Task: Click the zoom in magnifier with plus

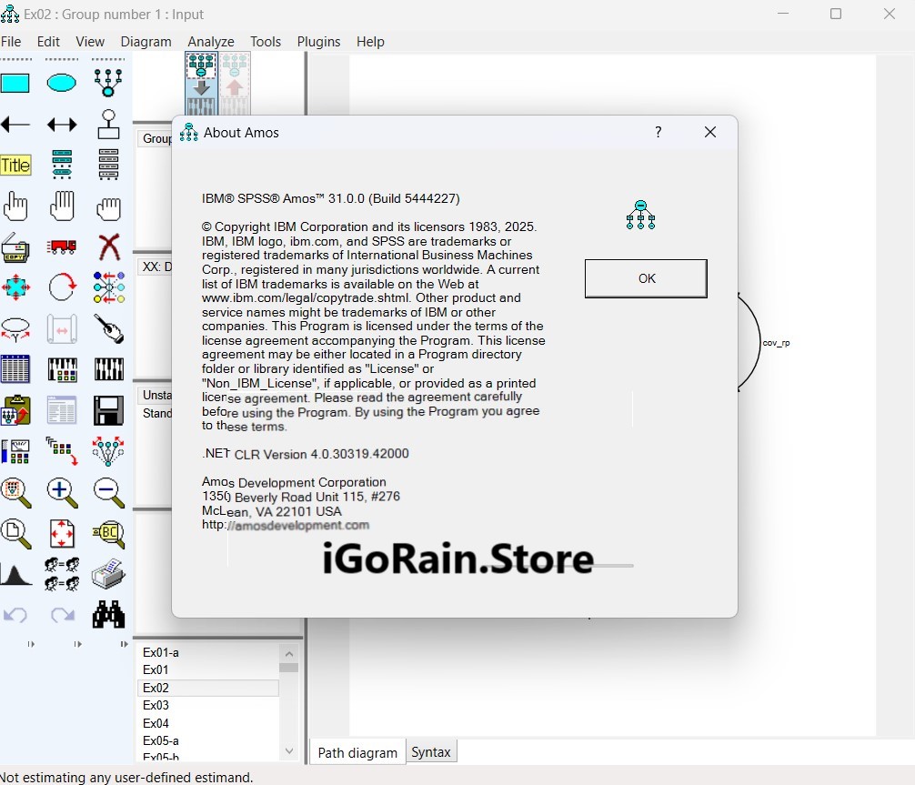Action: coord(62,492)
